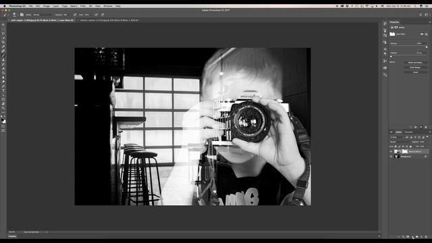Screen dimensions: 432x243
Task: Open the Flow dropdown in options bar
Action: (91, 15)
